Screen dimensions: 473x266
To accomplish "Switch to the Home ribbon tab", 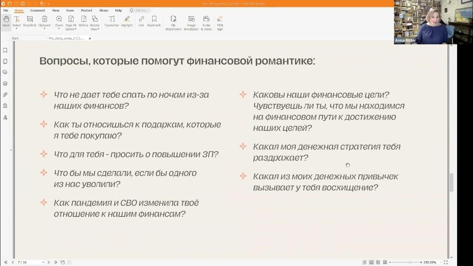I will pyautogui.click(x=19, y=10).
